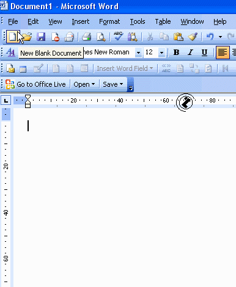The image size is (236, 287).
Task: Click the Paste clipboard icon
Action: 179,37
